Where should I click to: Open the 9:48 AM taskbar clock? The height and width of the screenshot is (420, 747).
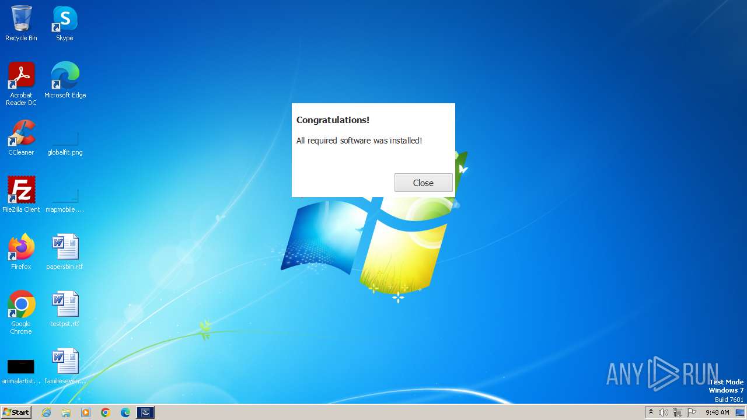click(717, 412)
